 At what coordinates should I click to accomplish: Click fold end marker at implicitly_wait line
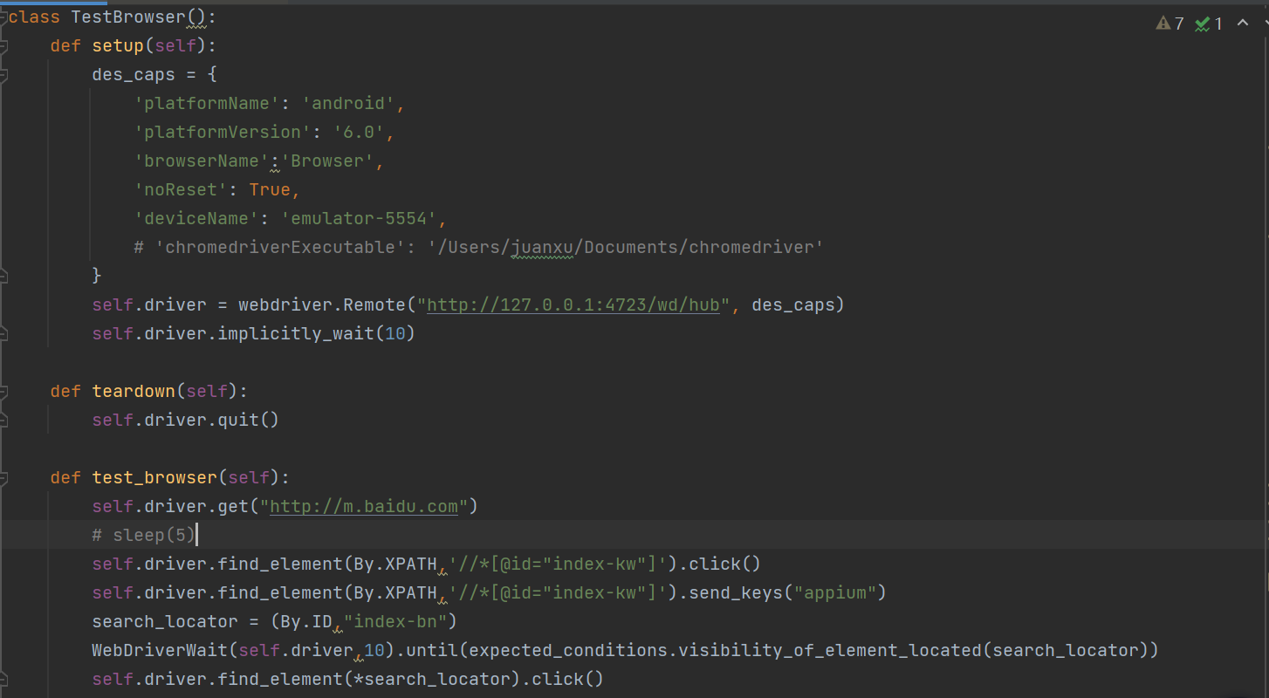[3, 333]
